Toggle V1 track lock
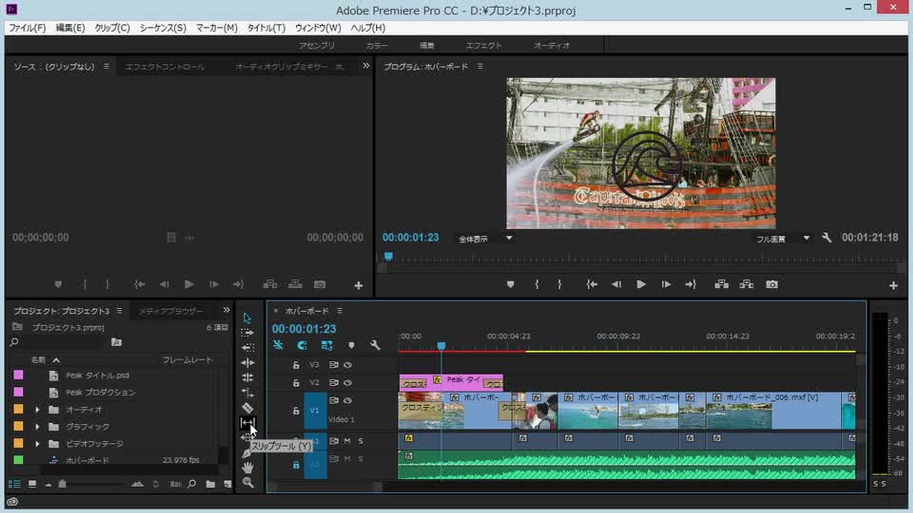The height and width of the screenshot is (513, 913). tap(296, 410)
